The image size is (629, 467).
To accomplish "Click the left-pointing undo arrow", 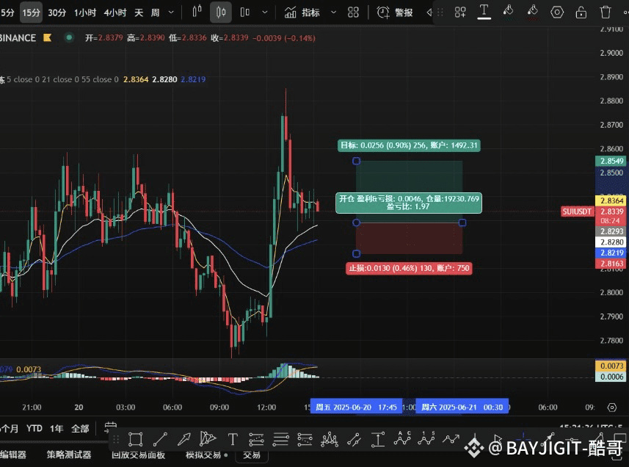I will [429, 12].
